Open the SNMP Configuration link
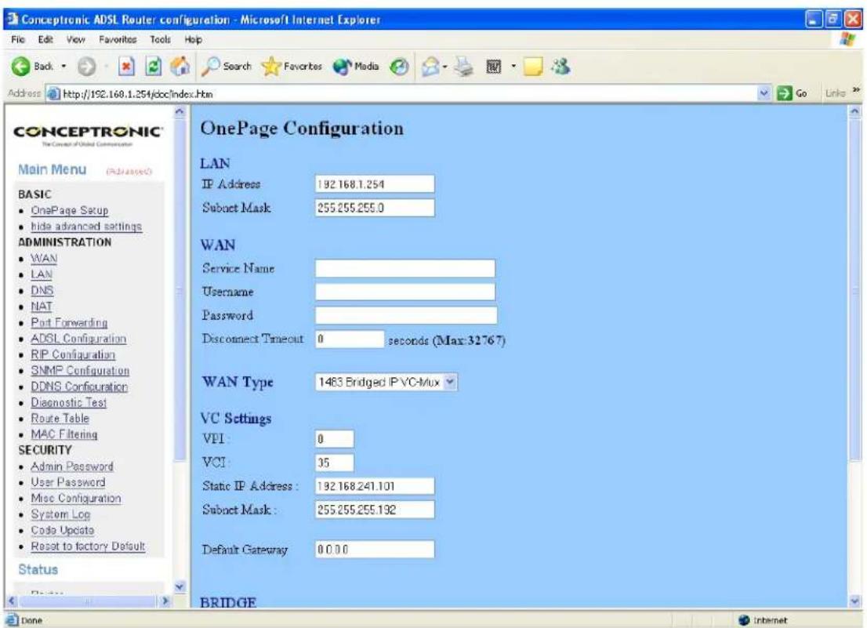Screen dimensions: 867x628 tap(80, 370)
